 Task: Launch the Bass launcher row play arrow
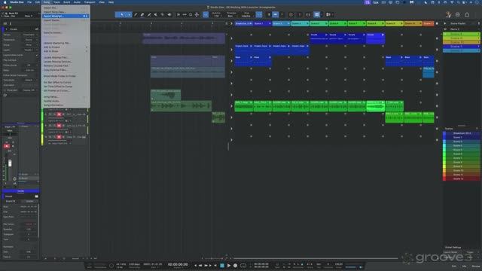(231, 61)
